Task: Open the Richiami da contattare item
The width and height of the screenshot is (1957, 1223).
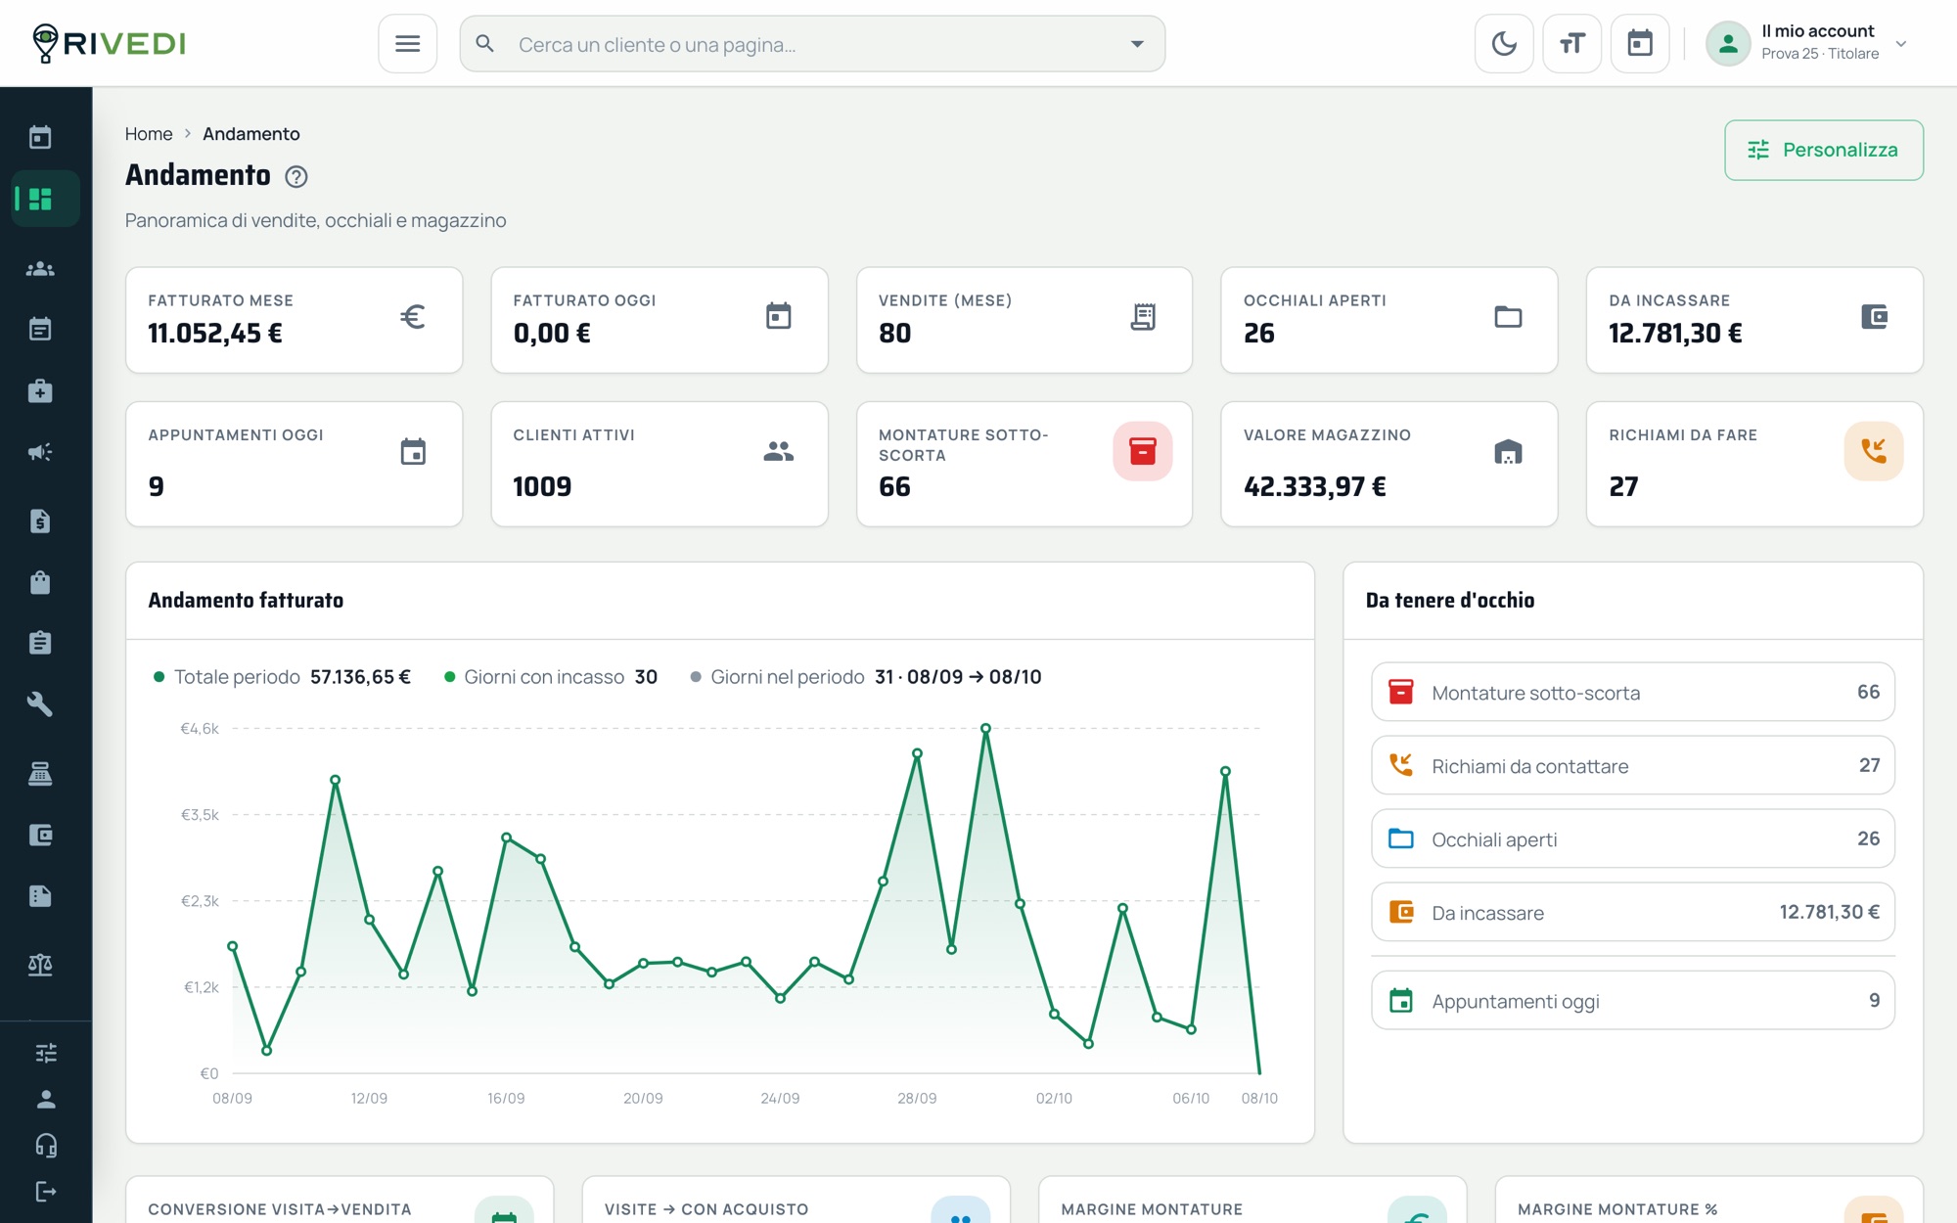Action: pyautogui.click(x=1632, y=765)
